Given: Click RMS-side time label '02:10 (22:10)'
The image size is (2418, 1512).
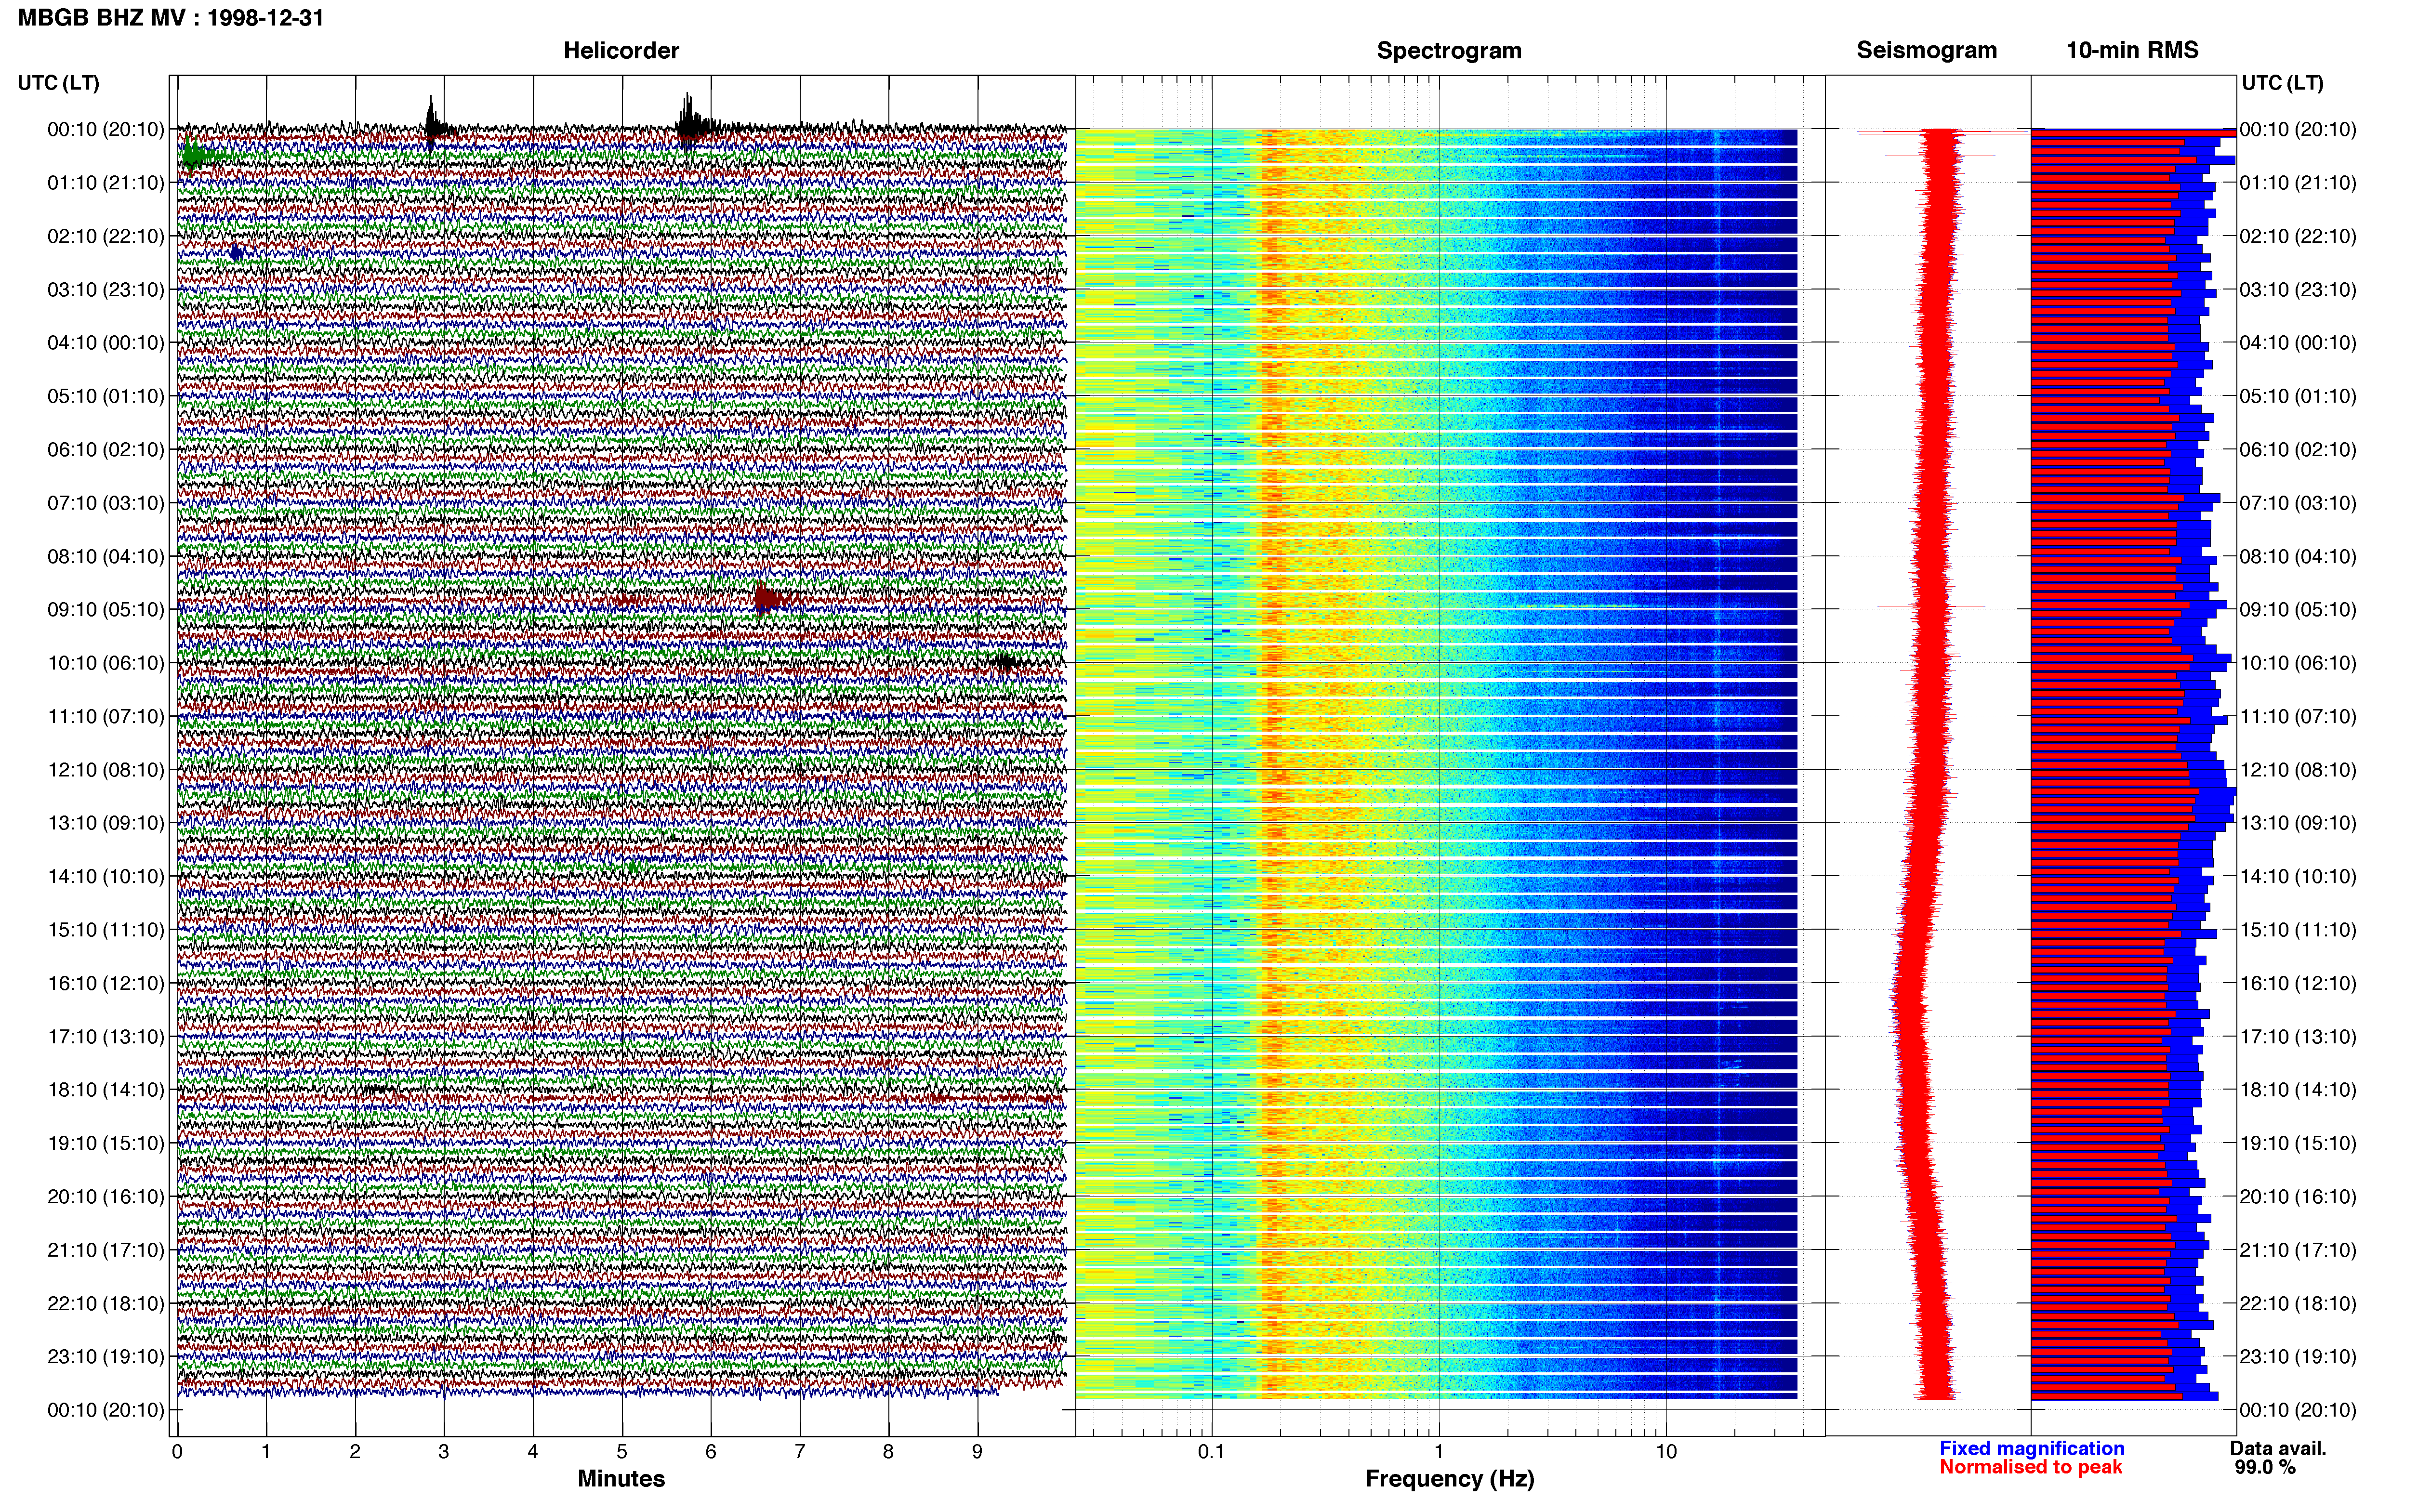Looking at the screenshot, I should coord(2298,237).
